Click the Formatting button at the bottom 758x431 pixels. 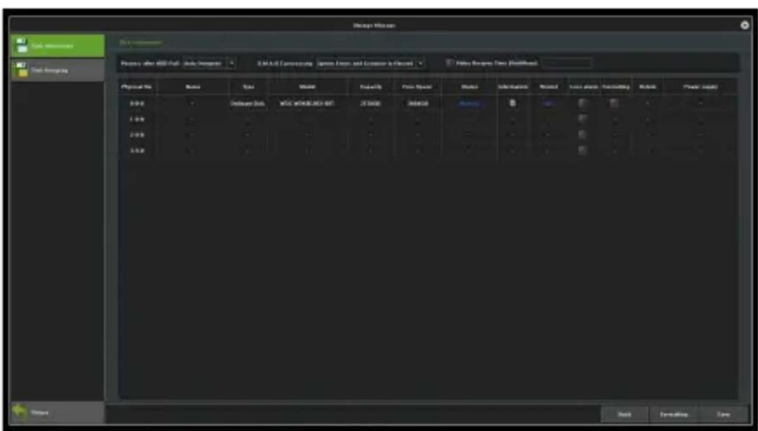(x=674, y=414)
